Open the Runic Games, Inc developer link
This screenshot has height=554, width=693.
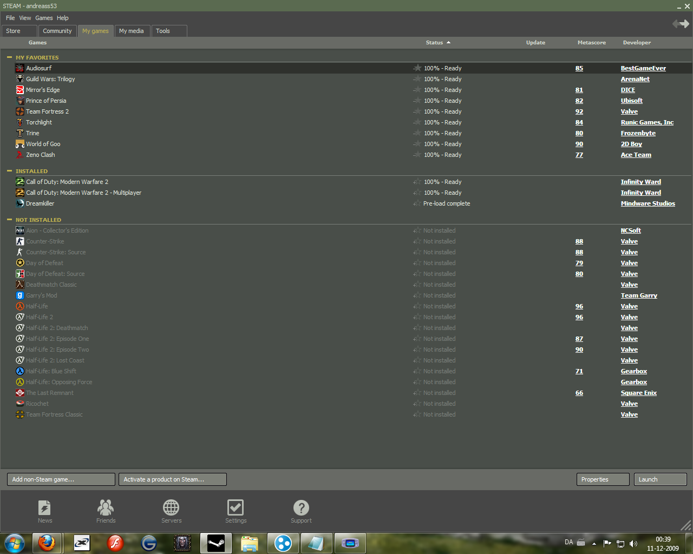(647, 122)
